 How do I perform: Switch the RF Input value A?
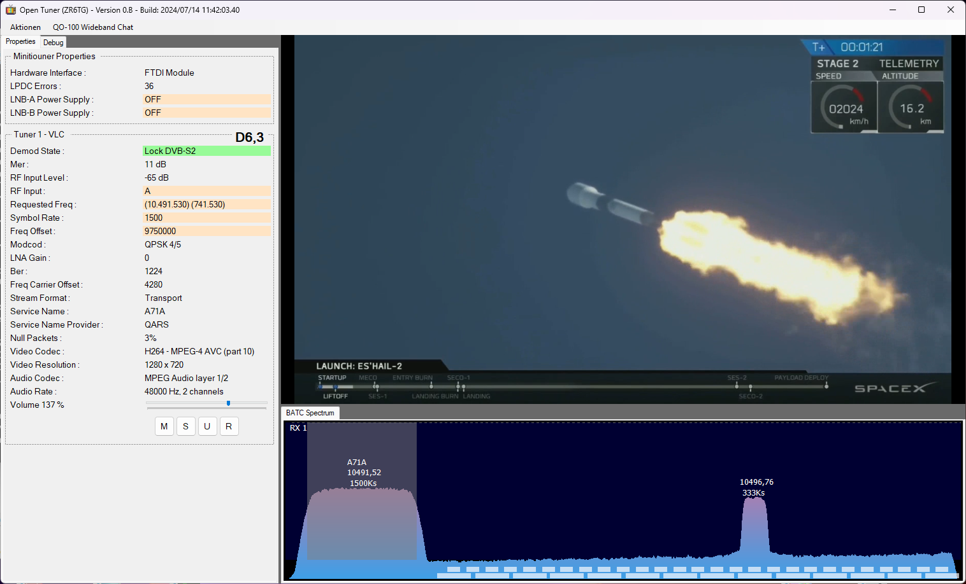click(207, 191)
